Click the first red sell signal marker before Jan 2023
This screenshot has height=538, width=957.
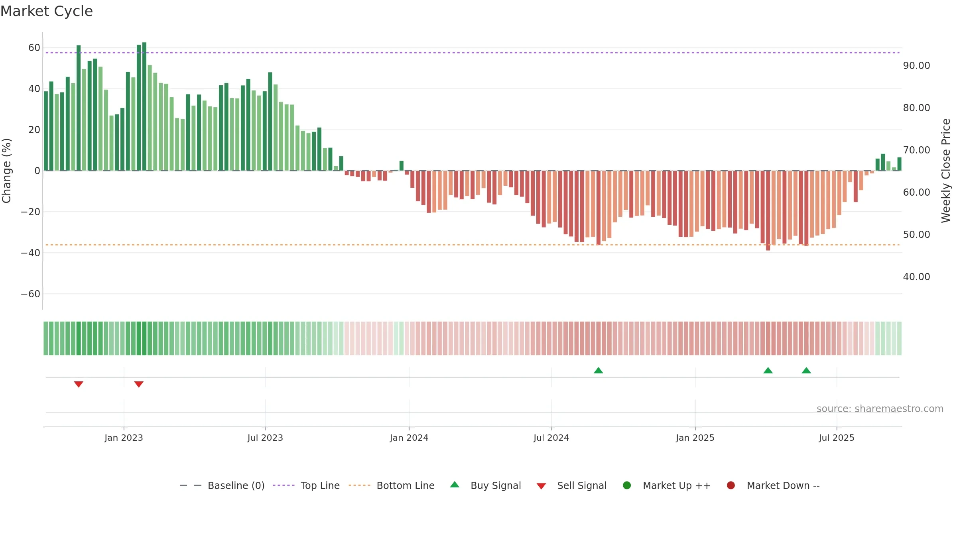[x=79, y=384]
